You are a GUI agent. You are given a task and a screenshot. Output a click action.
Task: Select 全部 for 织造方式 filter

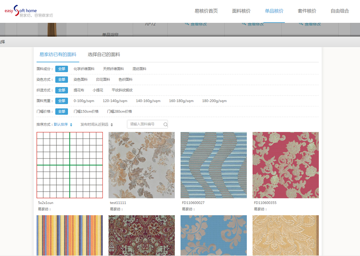pos(62,90)
